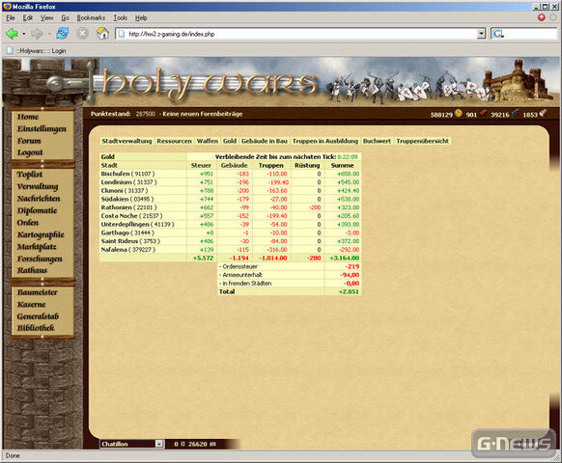This screenshot has height=463, width=562.
Task: Click the city name Costa Noche
Action: coord(119,216)
